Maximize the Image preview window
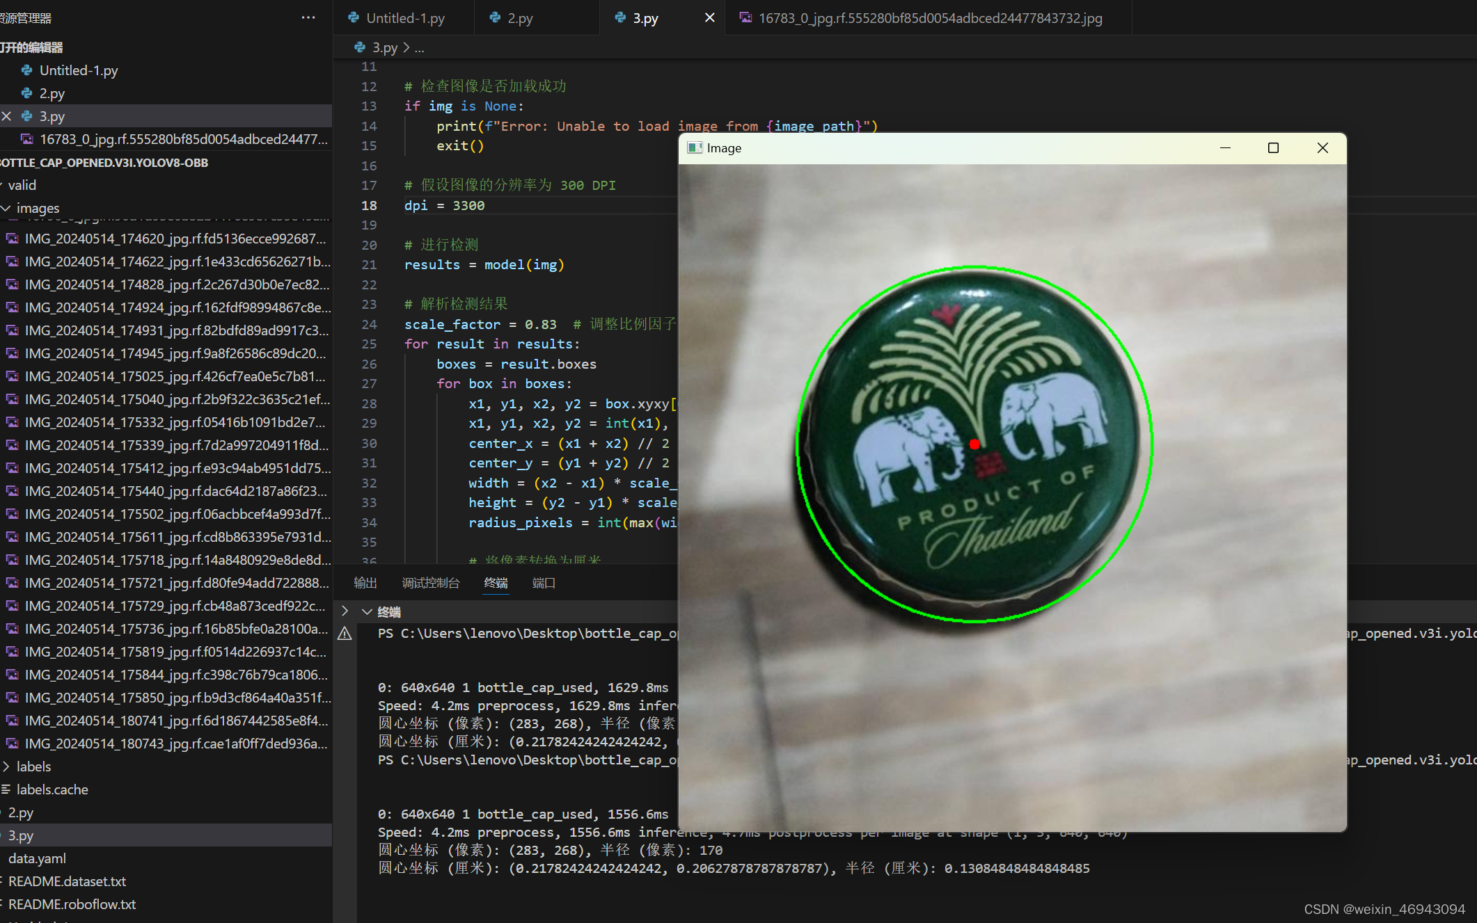Viewport: 1477px width, 923px height. tap(1273, 148)
